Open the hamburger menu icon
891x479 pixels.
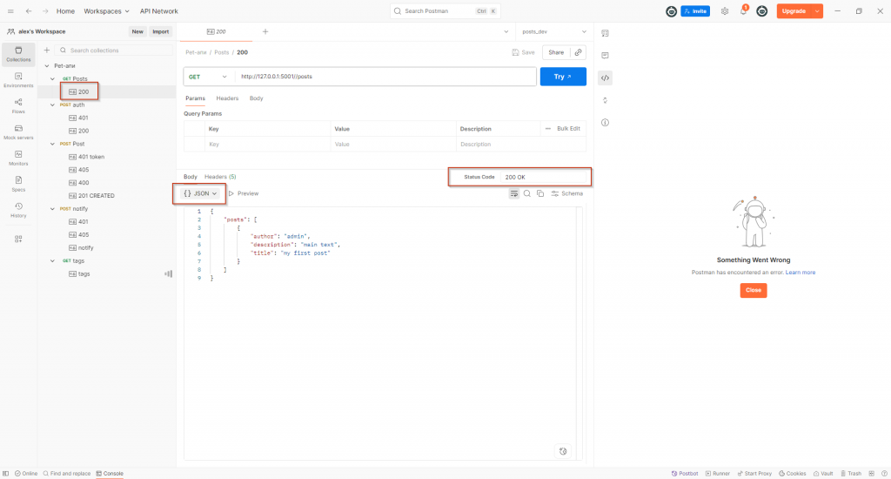click(x=10, y=10)
